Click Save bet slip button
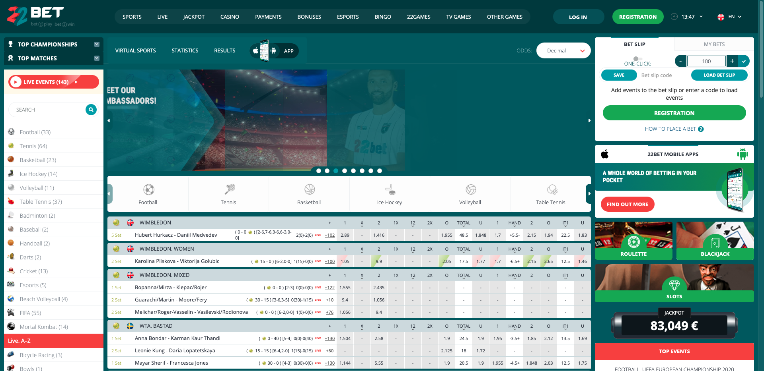The width and height of the screenshot is (764, 371). click(x=619, y=75)
